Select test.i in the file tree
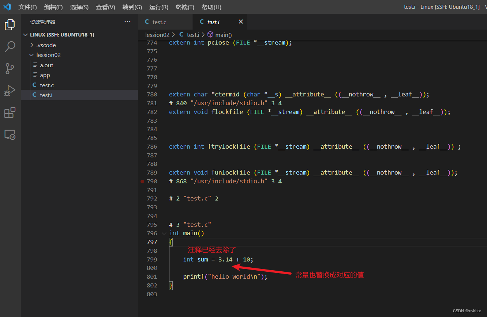Image resolution: width=487 pixels, height=317 pixels. pos(79,95)
